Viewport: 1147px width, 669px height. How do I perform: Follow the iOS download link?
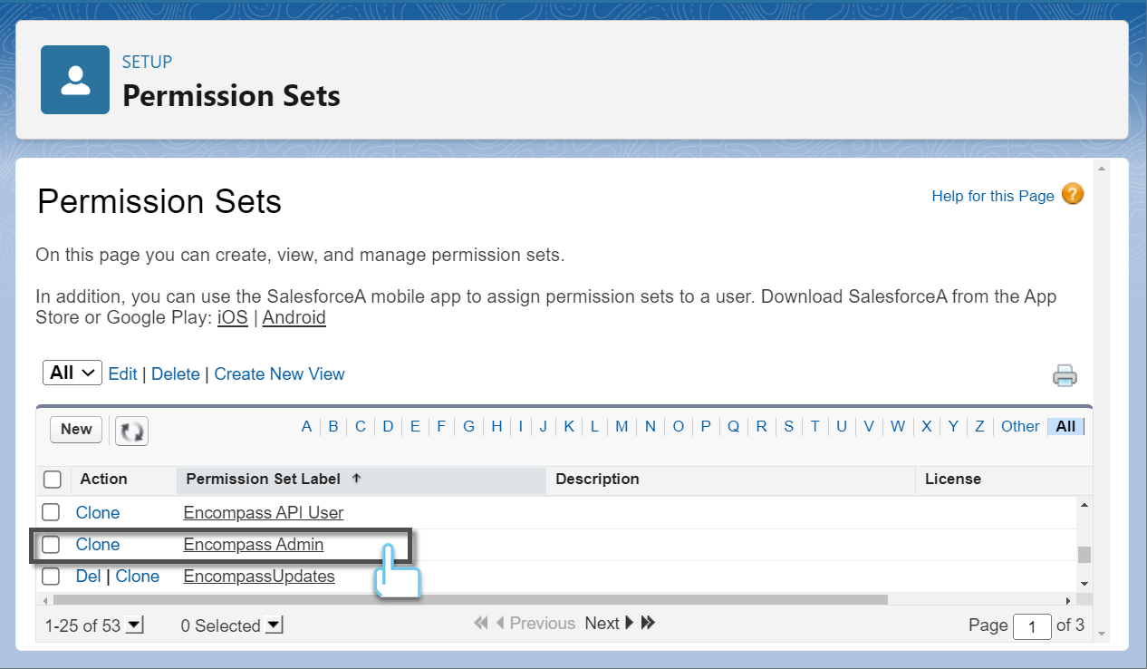tap(232, 318)
